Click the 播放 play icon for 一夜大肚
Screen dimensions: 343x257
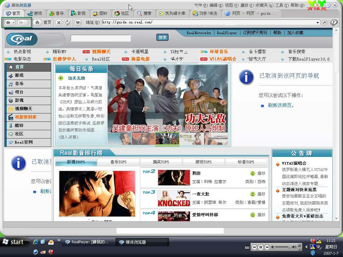tap(253, 194)
